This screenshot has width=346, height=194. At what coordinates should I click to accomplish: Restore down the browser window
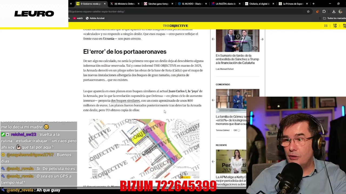(x=338, y=4)
